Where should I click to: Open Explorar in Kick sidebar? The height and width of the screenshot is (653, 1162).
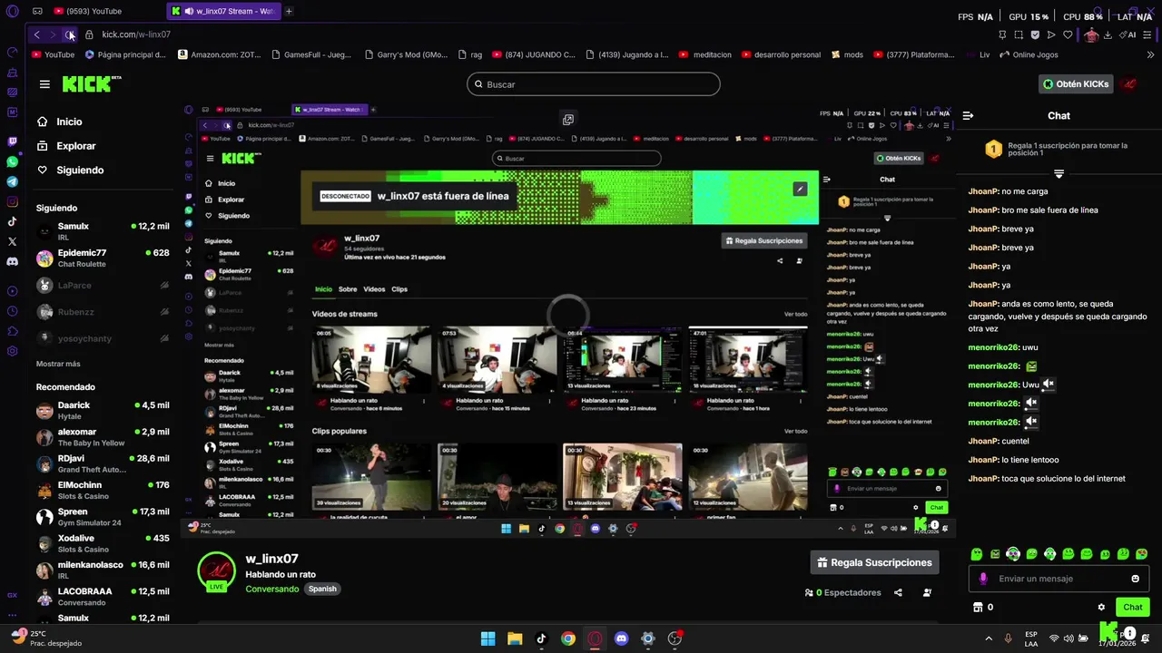pyautogui.click(x=67, y=146)
